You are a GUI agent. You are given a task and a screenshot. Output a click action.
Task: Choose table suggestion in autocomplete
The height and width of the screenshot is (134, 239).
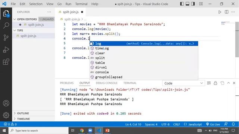[144, 63]
